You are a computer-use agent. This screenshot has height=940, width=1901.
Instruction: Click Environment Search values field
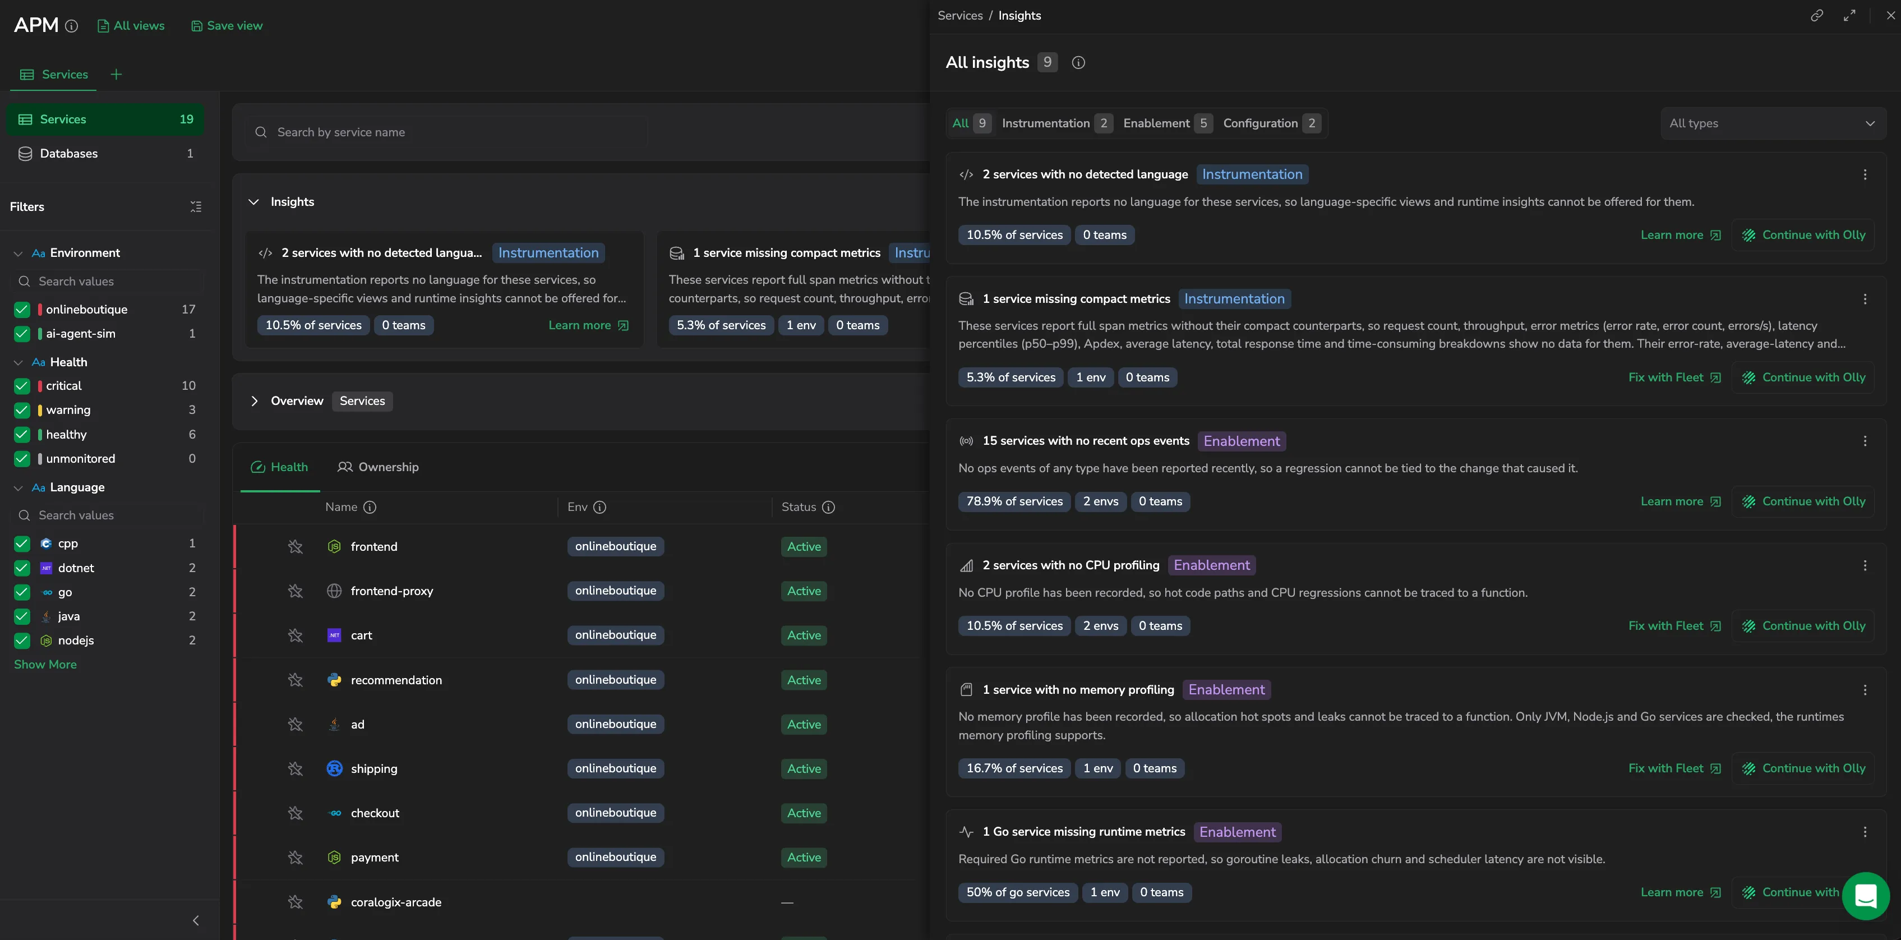[108, 281]
